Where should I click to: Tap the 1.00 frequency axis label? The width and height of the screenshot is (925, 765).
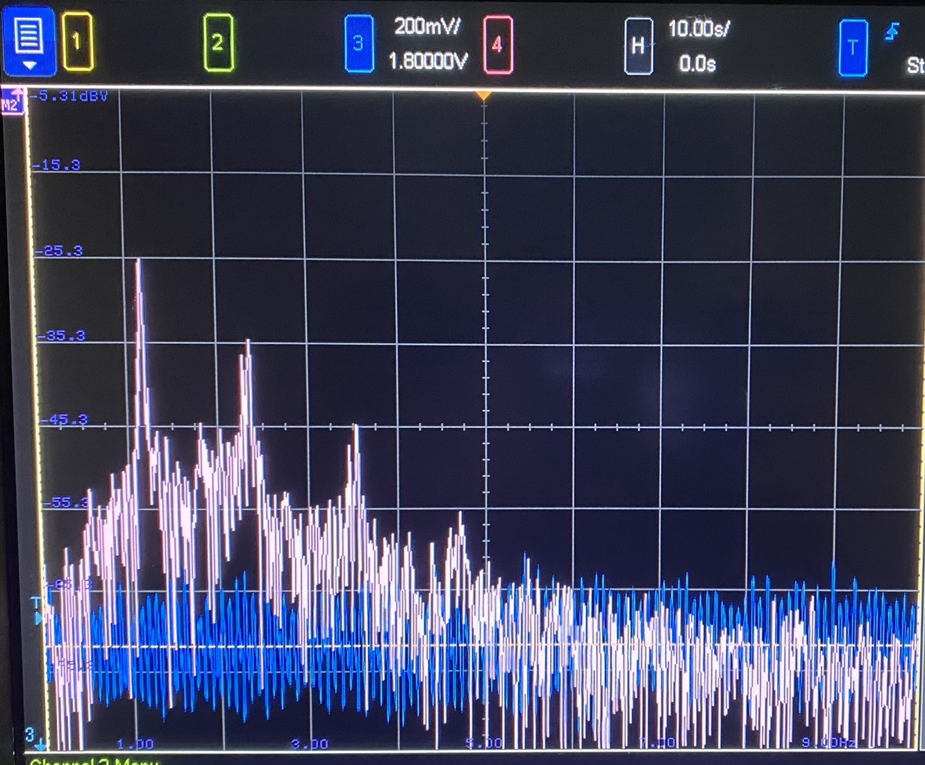(135, 744)
